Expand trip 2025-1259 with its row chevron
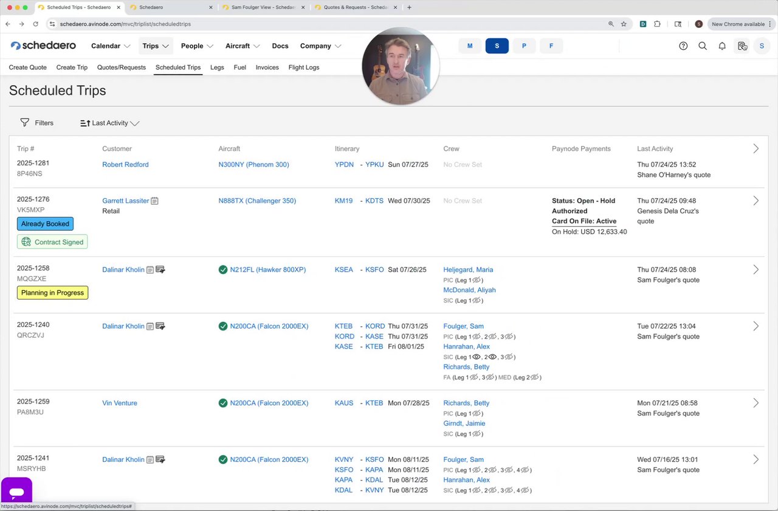 click(756, 403)
